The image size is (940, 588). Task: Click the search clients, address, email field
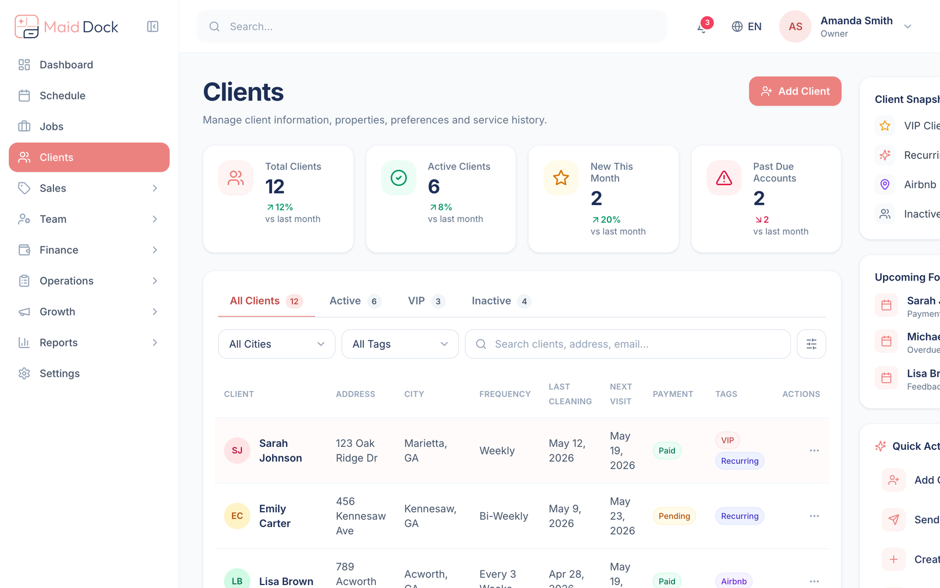pos(627,344)
